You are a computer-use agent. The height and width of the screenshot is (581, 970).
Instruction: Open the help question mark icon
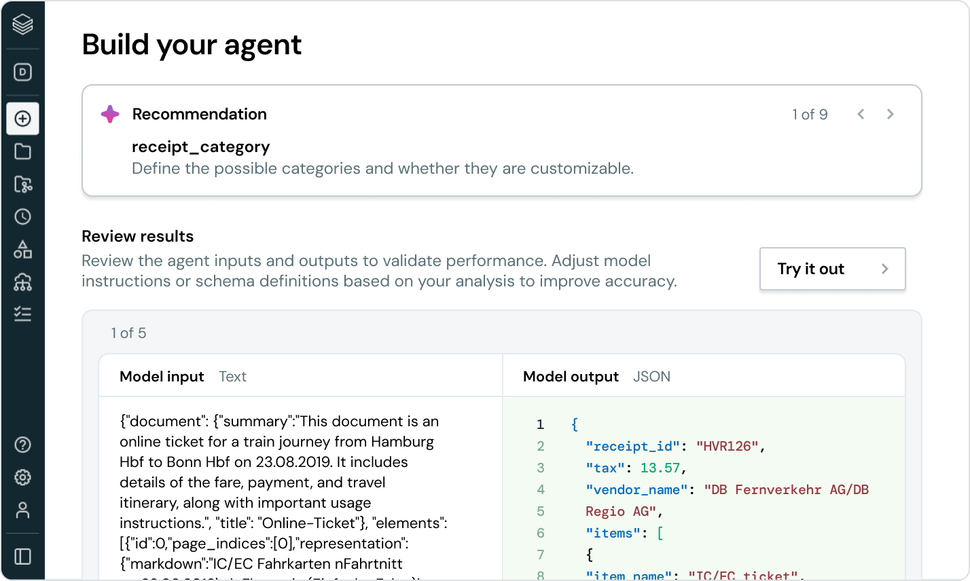[x=22, y=445]
